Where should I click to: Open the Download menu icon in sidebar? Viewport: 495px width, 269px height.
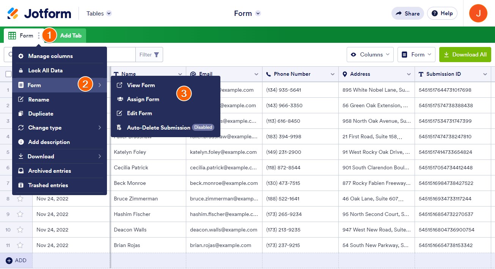(x=22, y=156)
